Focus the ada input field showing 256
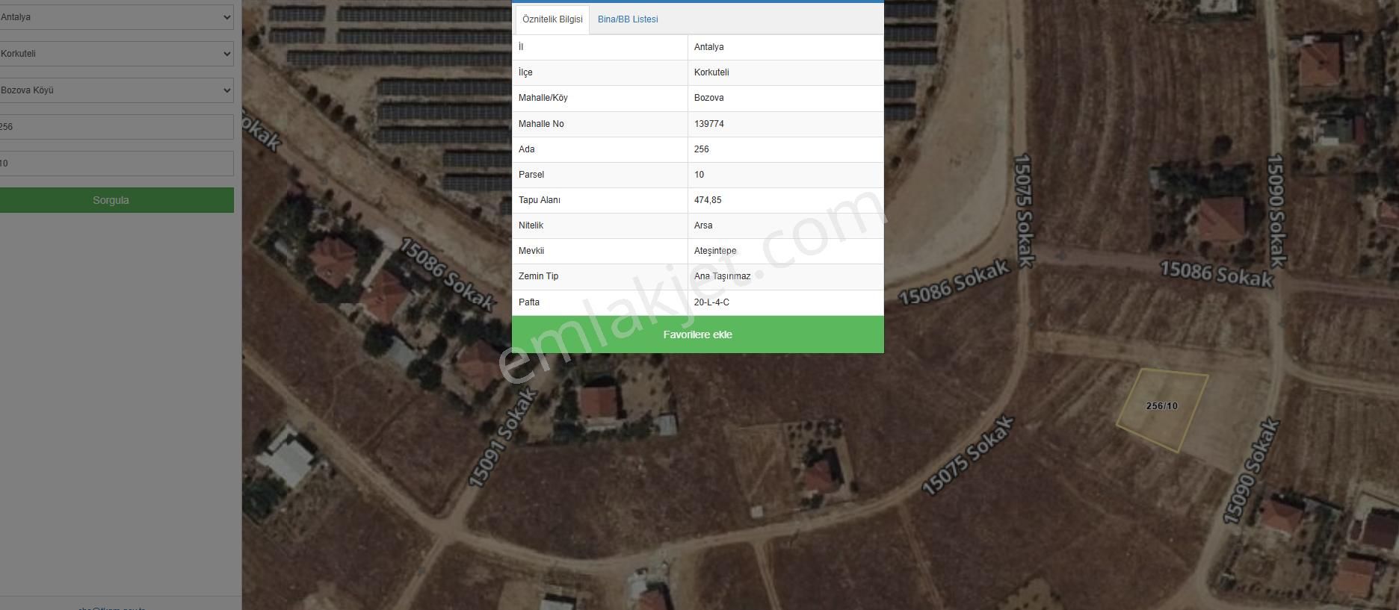Viewport: 1399px width, 610px height. coord(115,127)
